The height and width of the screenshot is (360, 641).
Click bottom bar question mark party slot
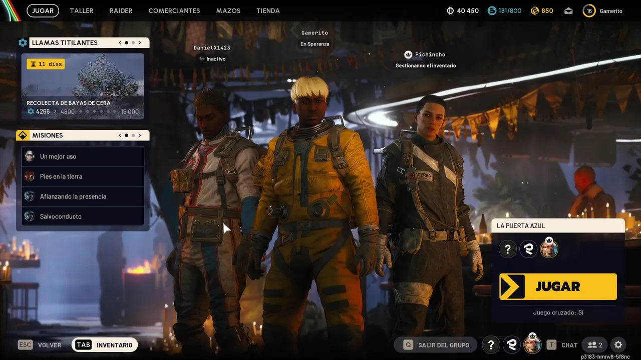pyautogui.click(x=491, y=345)
